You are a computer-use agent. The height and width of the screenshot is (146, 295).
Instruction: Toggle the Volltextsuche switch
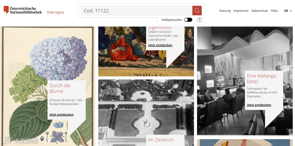(188, 20)
